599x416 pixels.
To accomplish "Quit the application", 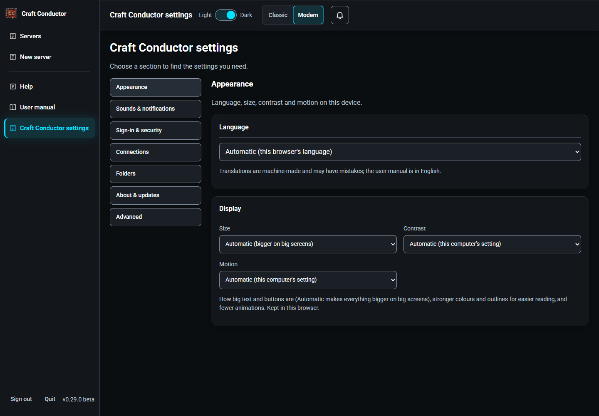I will click(50, 399).
